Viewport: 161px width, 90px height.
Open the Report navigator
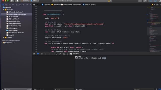(30, 4)
